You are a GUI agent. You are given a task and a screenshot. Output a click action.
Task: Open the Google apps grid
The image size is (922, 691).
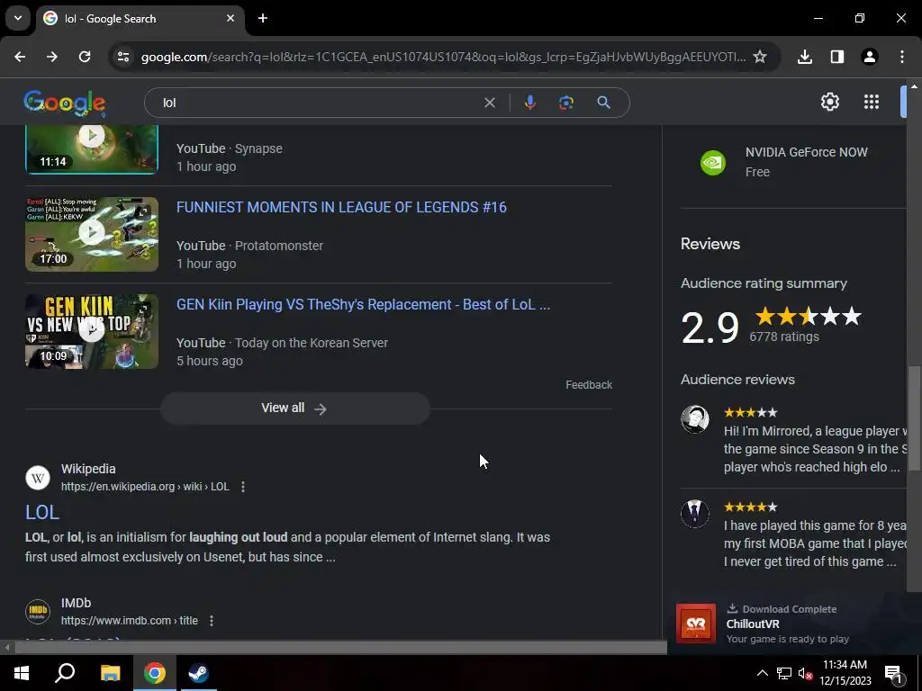click(872, 103)
